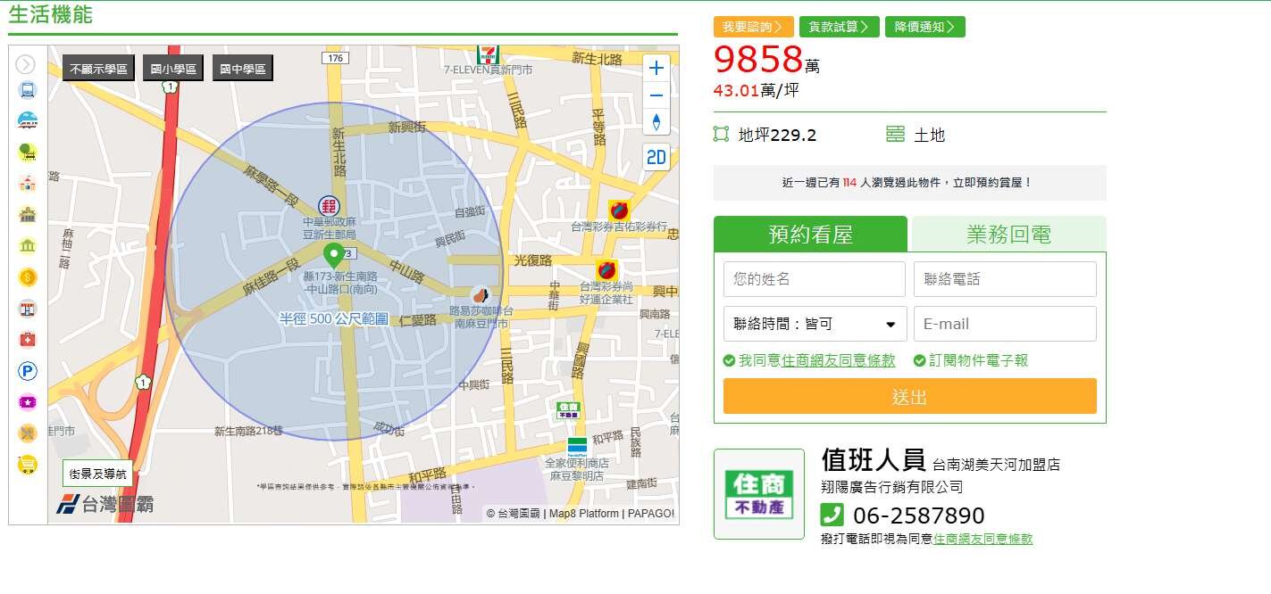This screenshot has width=1271, height=594.
Task: Reset map orientation with compass icon
Action: tap(656, 122)
